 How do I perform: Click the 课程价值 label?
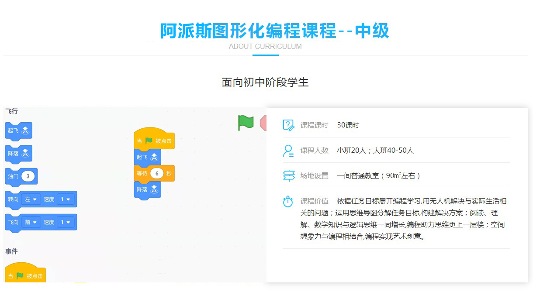click(x=314, y=201)
